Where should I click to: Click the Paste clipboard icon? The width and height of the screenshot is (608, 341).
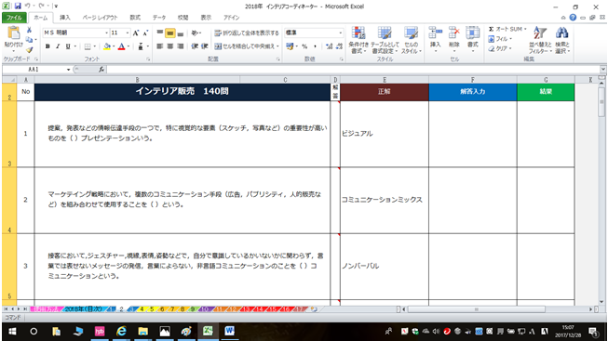13,33
